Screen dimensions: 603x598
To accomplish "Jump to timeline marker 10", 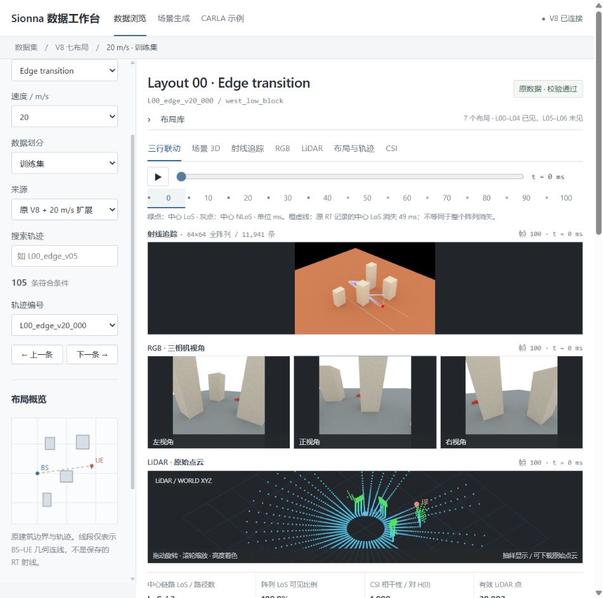I will (x=208, y=198).
